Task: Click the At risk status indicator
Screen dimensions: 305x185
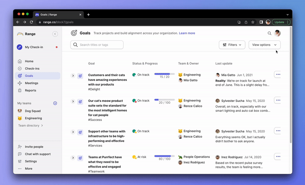Action: 139,157
